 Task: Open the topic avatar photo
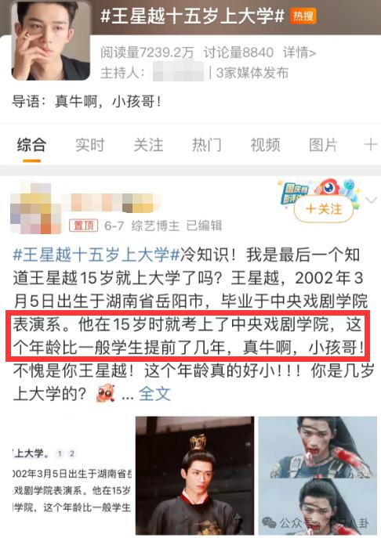[x=51, y=40]
